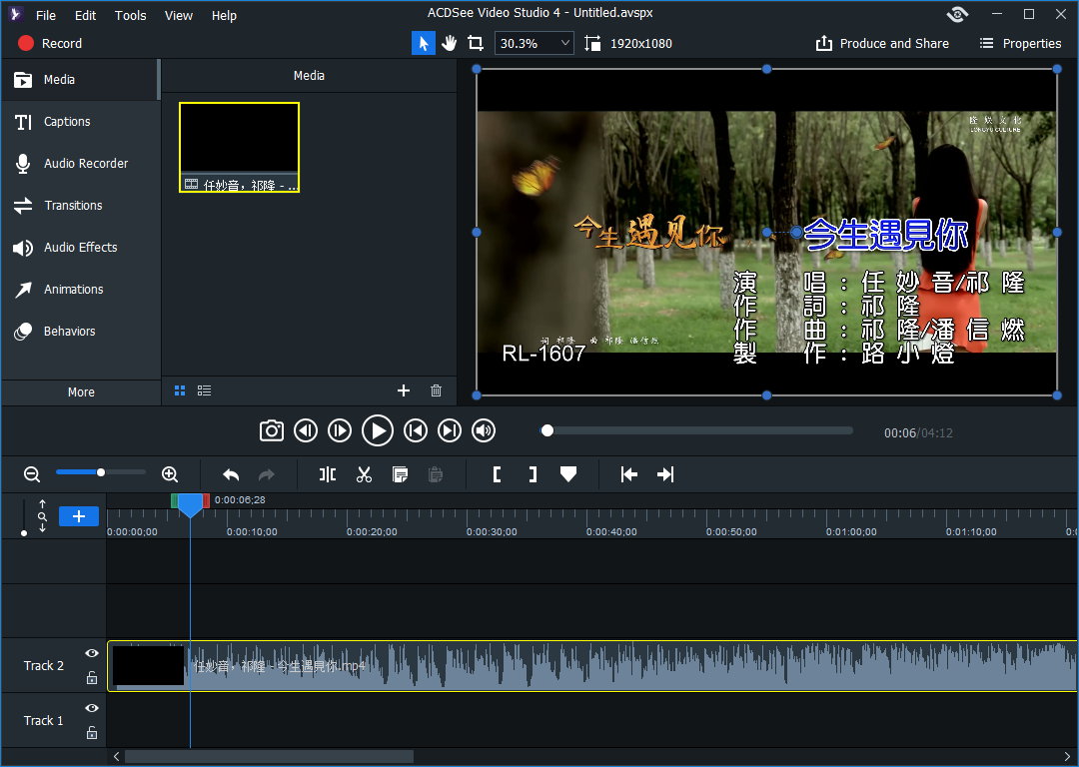This screenshot has width=1079, height=767.
Task: Redo the last action
Action: (267, 474)
